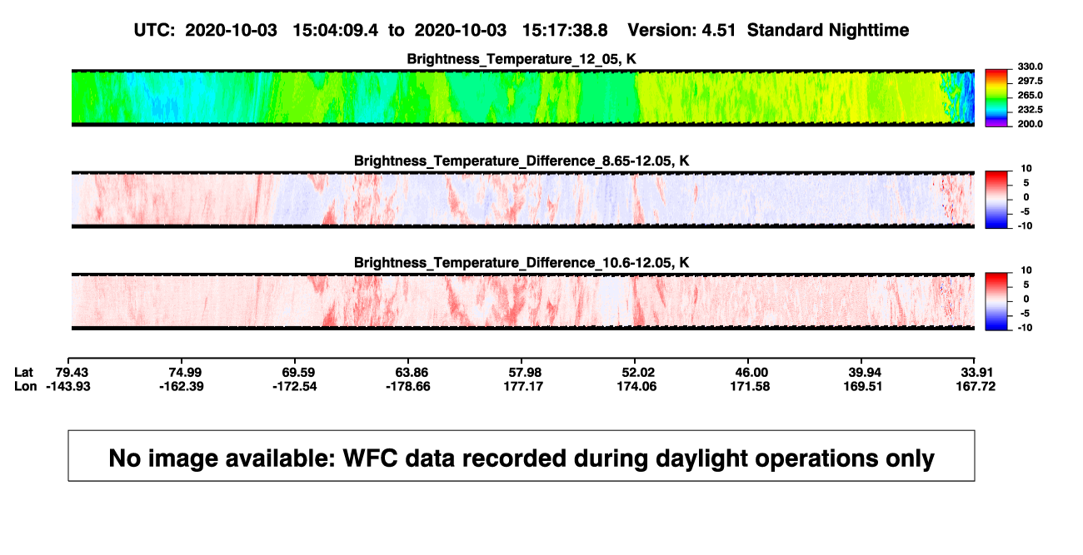Click longitude value 169.51
This screenshot has width=1083, height=555.
click(861, 386)
